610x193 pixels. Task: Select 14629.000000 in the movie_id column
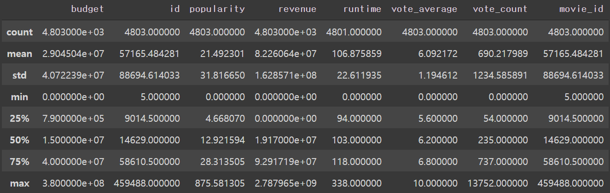tap(574, 140)
